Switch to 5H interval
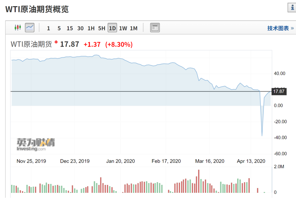This screenshot has width=296, height=198. tap(102, 28)
